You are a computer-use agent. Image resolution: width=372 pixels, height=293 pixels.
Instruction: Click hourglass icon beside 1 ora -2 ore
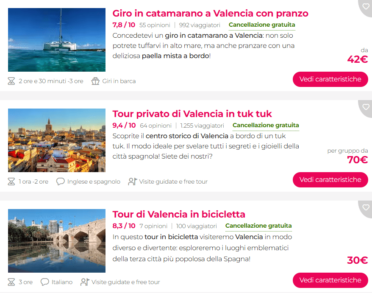(x=11, y=181)
